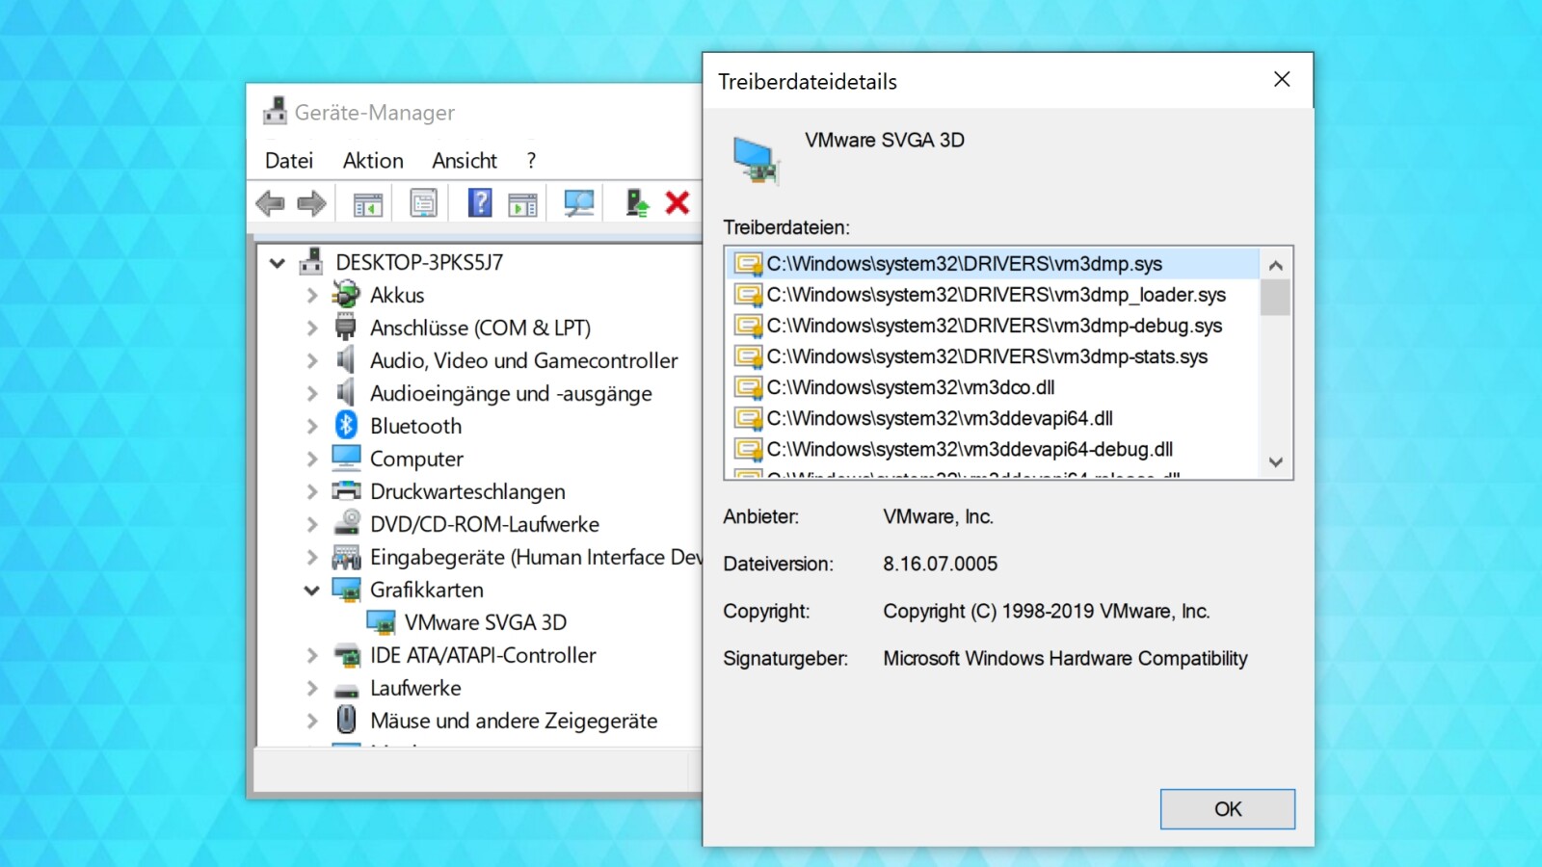Click the DVD/CD-ROM-Laufwerke disc icon
The image size is (1542, 867).
coord(346,523)
